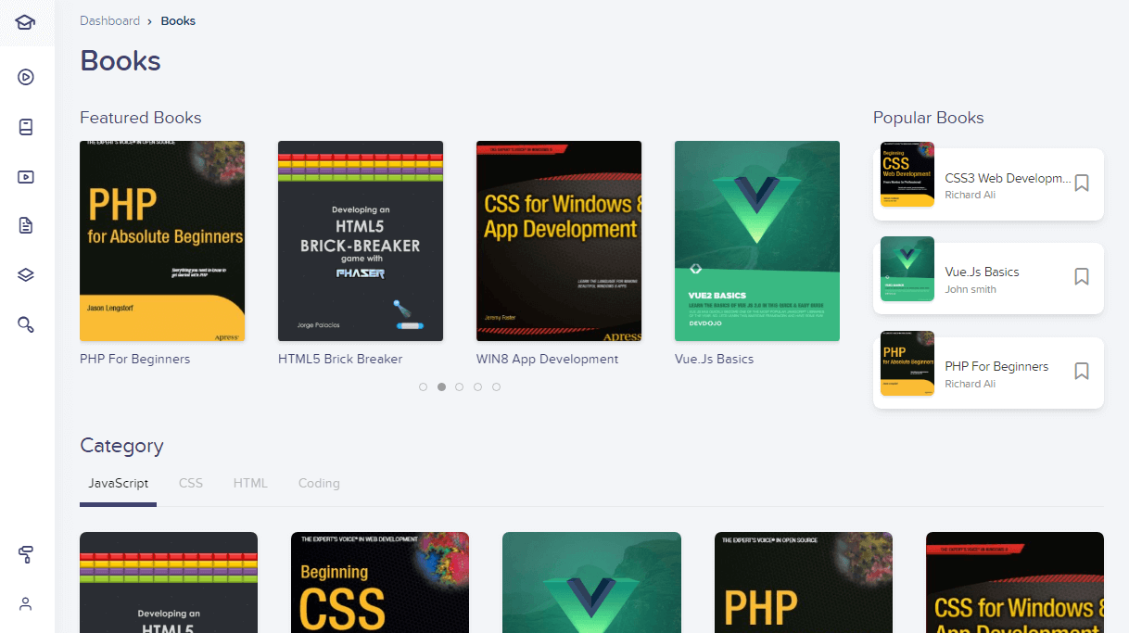Image resolution: width=1129 pixels, height=633 pixels.
Task: Click the stacked layers sidebar icon
Action: point(26,274)
